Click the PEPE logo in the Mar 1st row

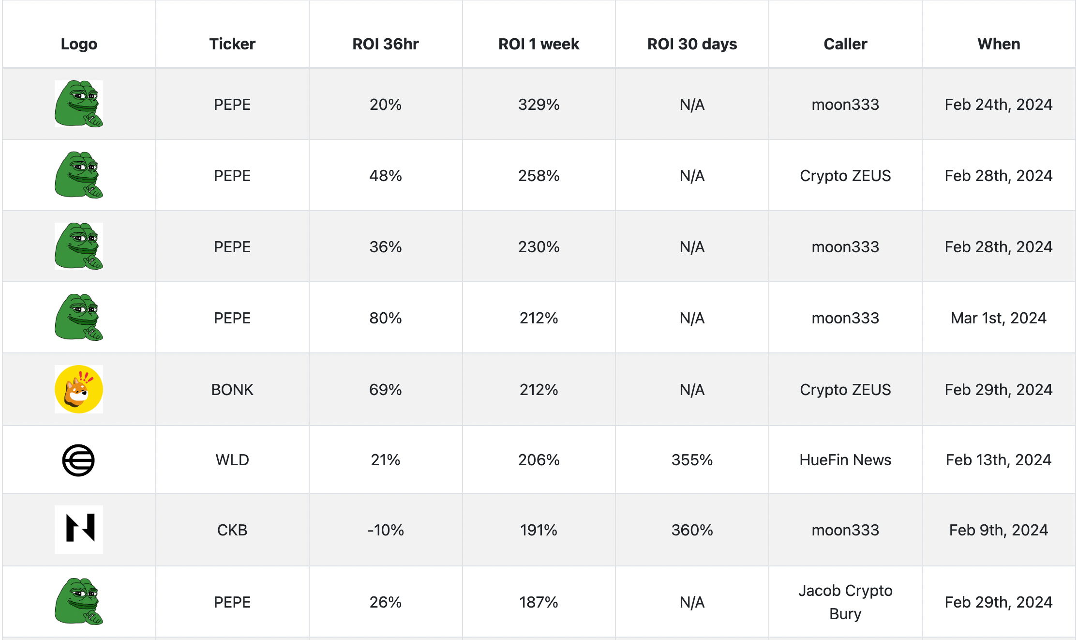[79, 318]
